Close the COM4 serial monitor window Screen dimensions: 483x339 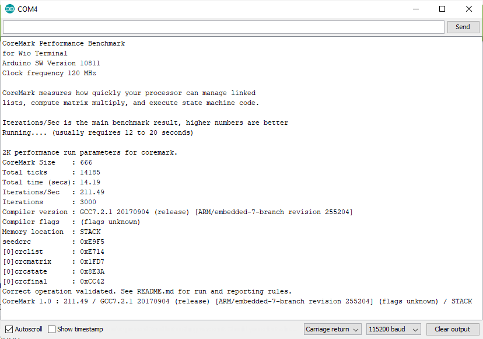469,9
